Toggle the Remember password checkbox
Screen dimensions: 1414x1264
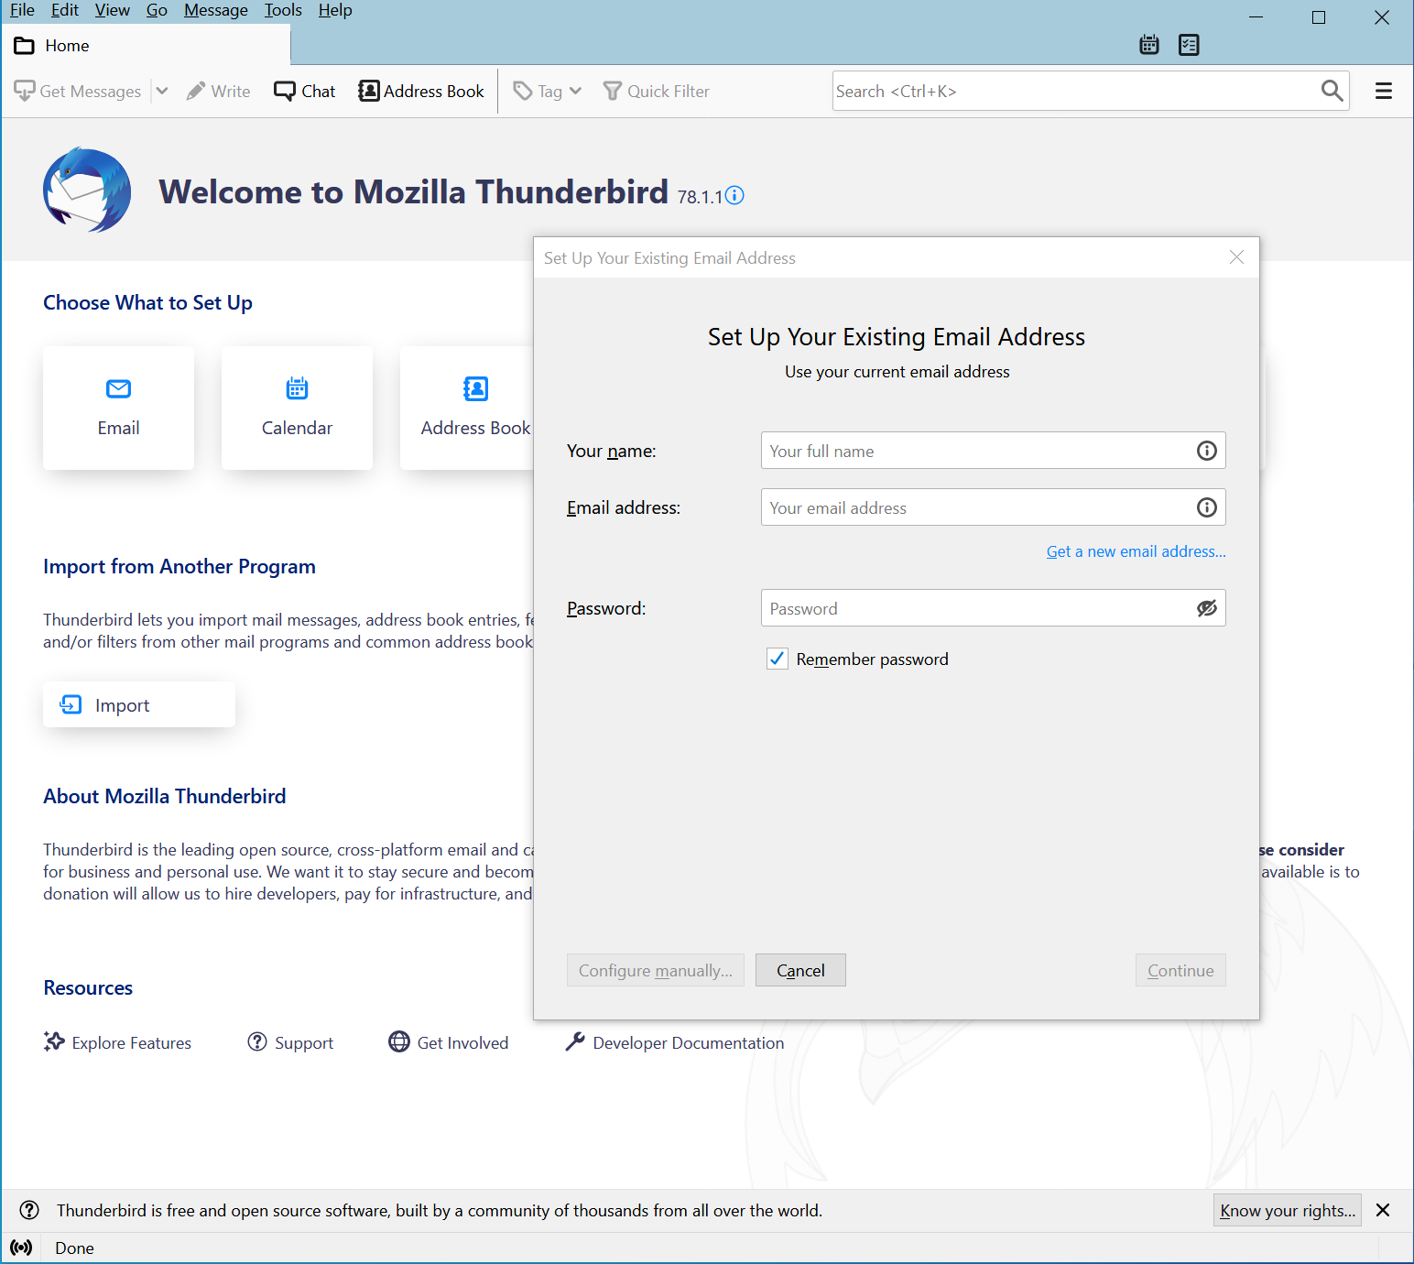pyautogui.click(x=778, y=659)
